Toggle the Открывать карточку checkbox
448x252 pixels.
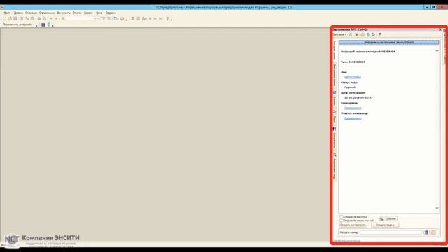341,217
